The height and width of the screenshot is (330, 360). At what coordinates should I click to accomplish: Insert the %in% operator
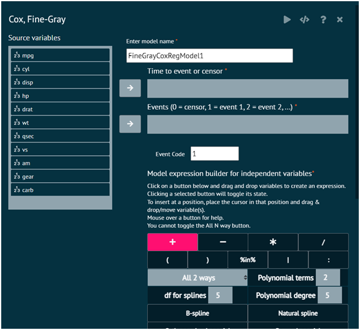pyautogui.click(x=248, y=259)
